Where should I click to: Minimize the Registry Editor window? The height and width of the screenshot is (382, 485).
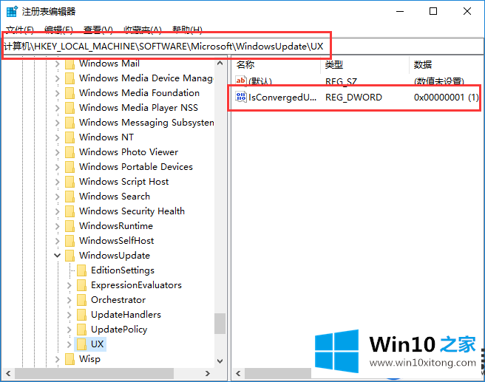pos(400,11)
